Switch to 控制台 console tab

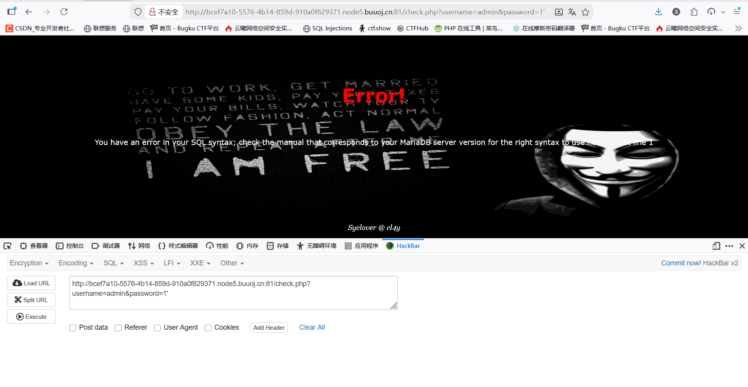(x=70, y=246)
